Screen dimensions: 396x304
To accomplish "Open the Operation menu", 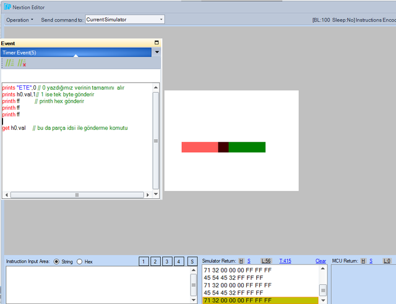I will [x=20, y=20].
